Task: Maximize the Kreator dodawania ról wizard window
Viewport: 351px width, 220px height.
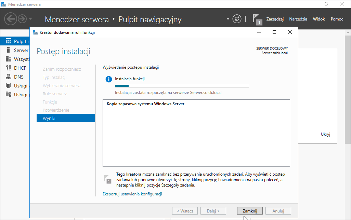Action: (x=274, y=32)
